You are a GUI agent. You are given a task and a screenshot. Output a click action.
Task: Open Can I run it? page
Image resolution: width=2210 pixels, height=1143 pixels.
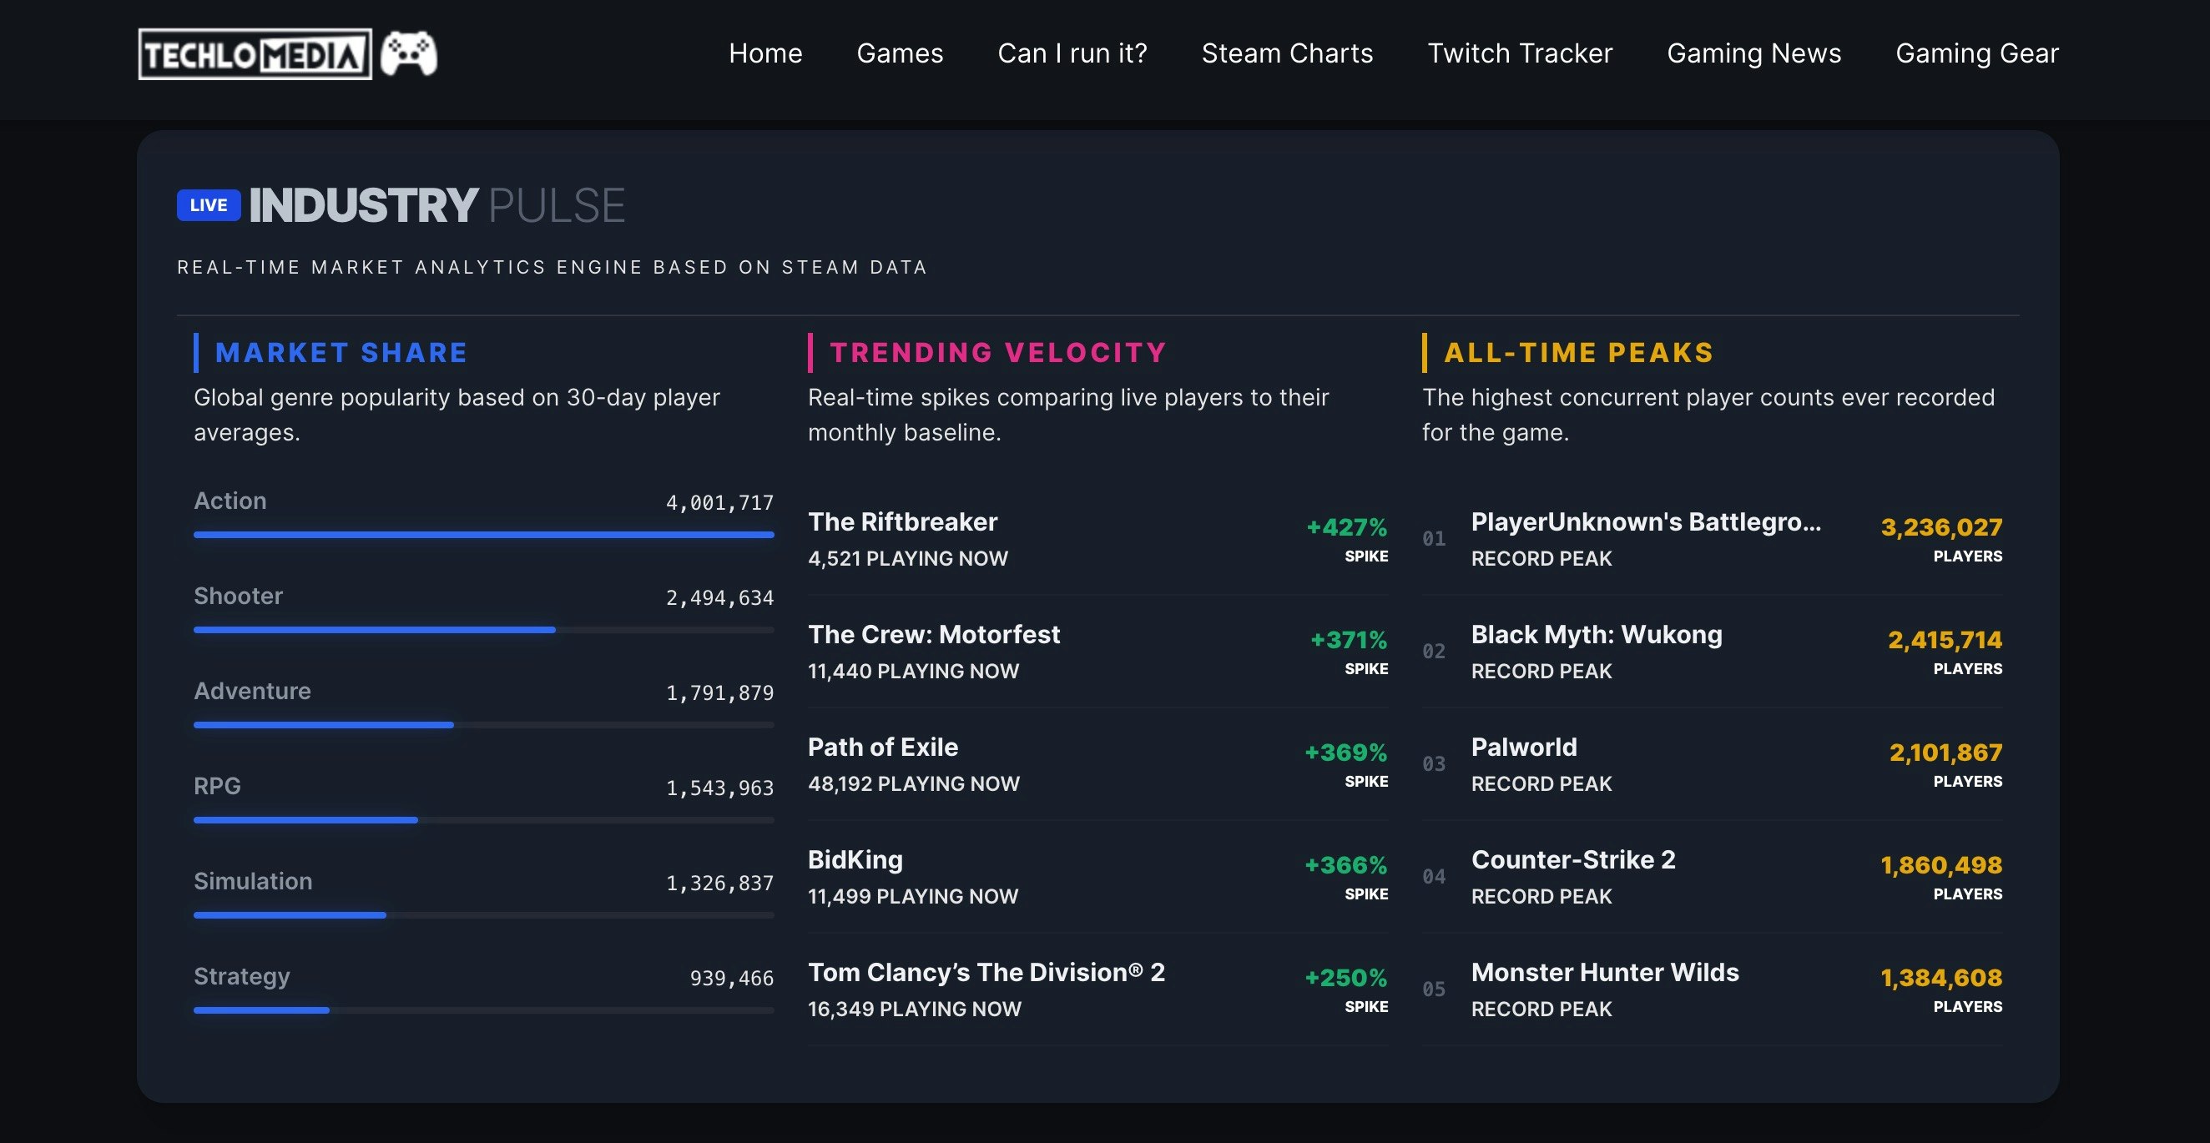pos(1072,53)
